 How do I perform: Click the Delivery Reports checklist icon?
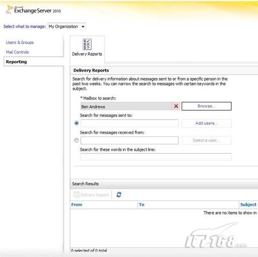point(87,44)
